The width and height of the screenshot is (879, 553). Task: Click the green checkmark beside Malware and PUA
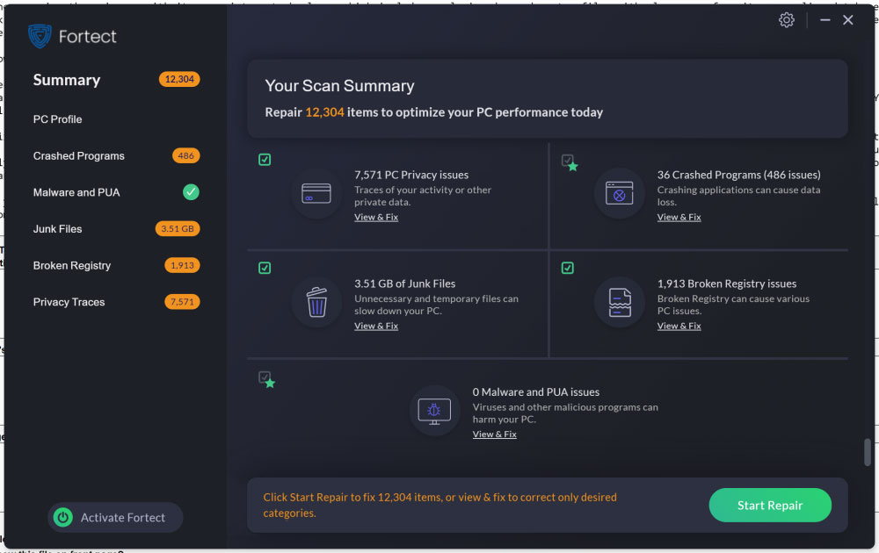(x=191, y=192)
